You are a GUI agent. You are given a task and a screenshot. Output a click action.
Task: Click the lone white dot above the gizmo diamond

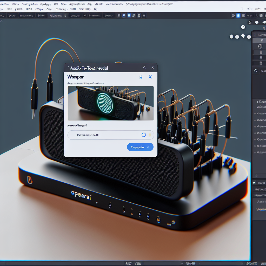(x=243, y=27)
